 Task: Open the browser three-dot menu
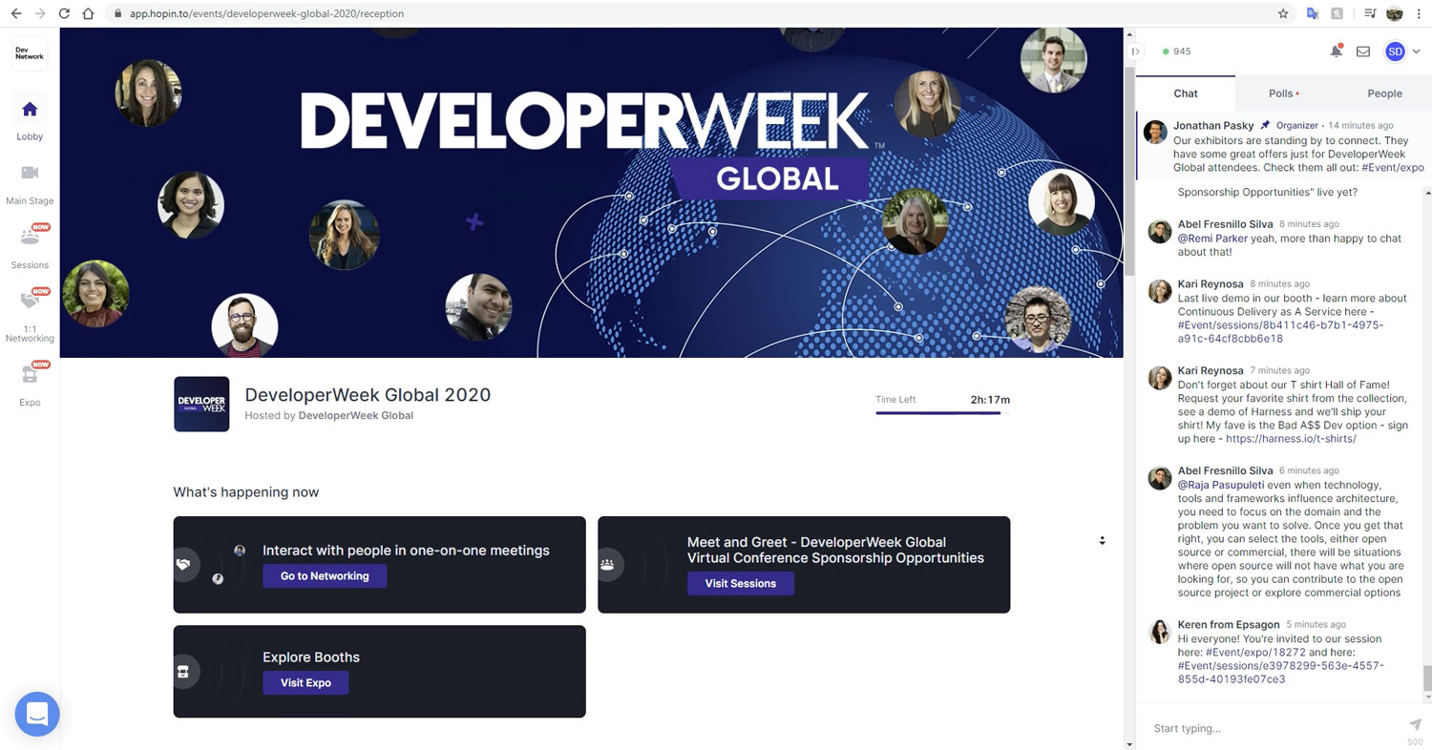point(1420,13)
